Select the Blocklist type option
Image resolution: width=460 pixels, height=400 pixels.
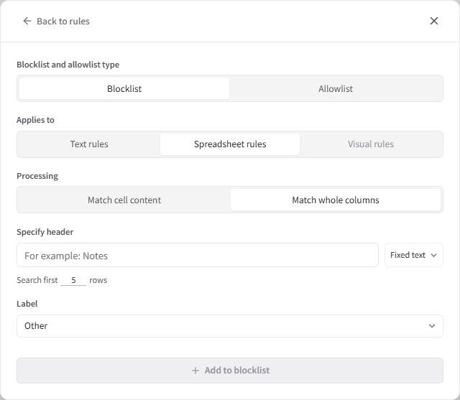(x=124, y=88)
